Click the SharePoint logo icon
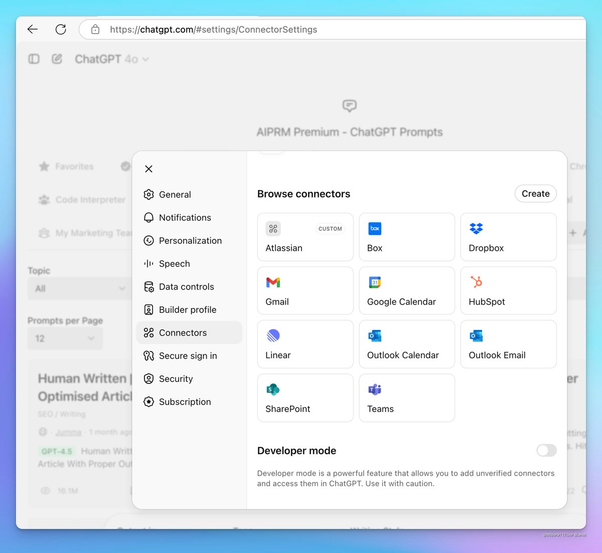602x553 pixels. tap(273, 389)
